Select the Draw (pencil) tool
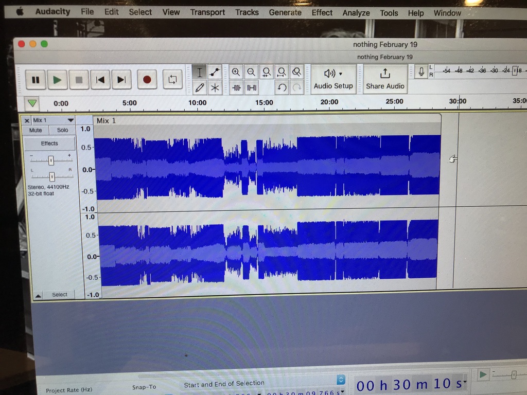Screen dimensions: 527x395 pos(200,87)
